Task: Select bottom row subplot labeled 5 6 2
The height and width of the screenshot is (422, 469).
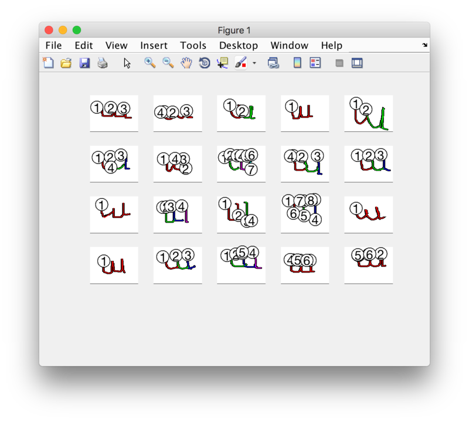Action: [369, 265]
